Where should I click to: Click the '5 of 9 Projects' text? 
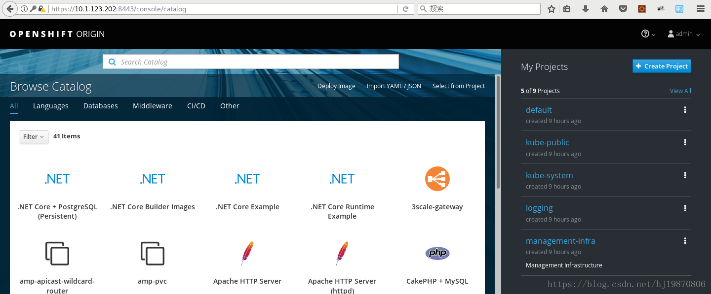[x=540, y=91]
